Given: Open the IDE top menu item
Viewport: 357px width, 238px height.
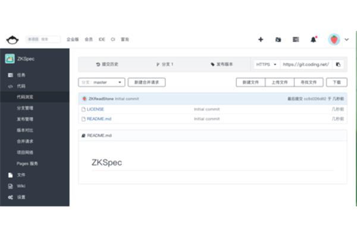Looking at the screenshot, I should click(102, 39).
